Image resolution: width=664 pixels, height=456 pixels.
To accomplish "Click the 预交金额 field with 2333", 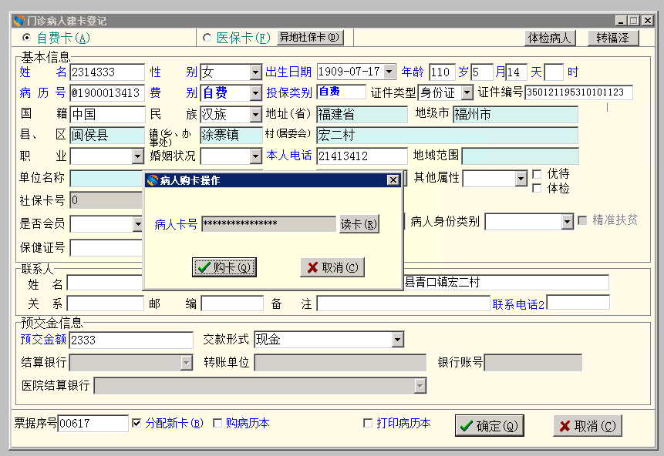I will tap(131, 340).
